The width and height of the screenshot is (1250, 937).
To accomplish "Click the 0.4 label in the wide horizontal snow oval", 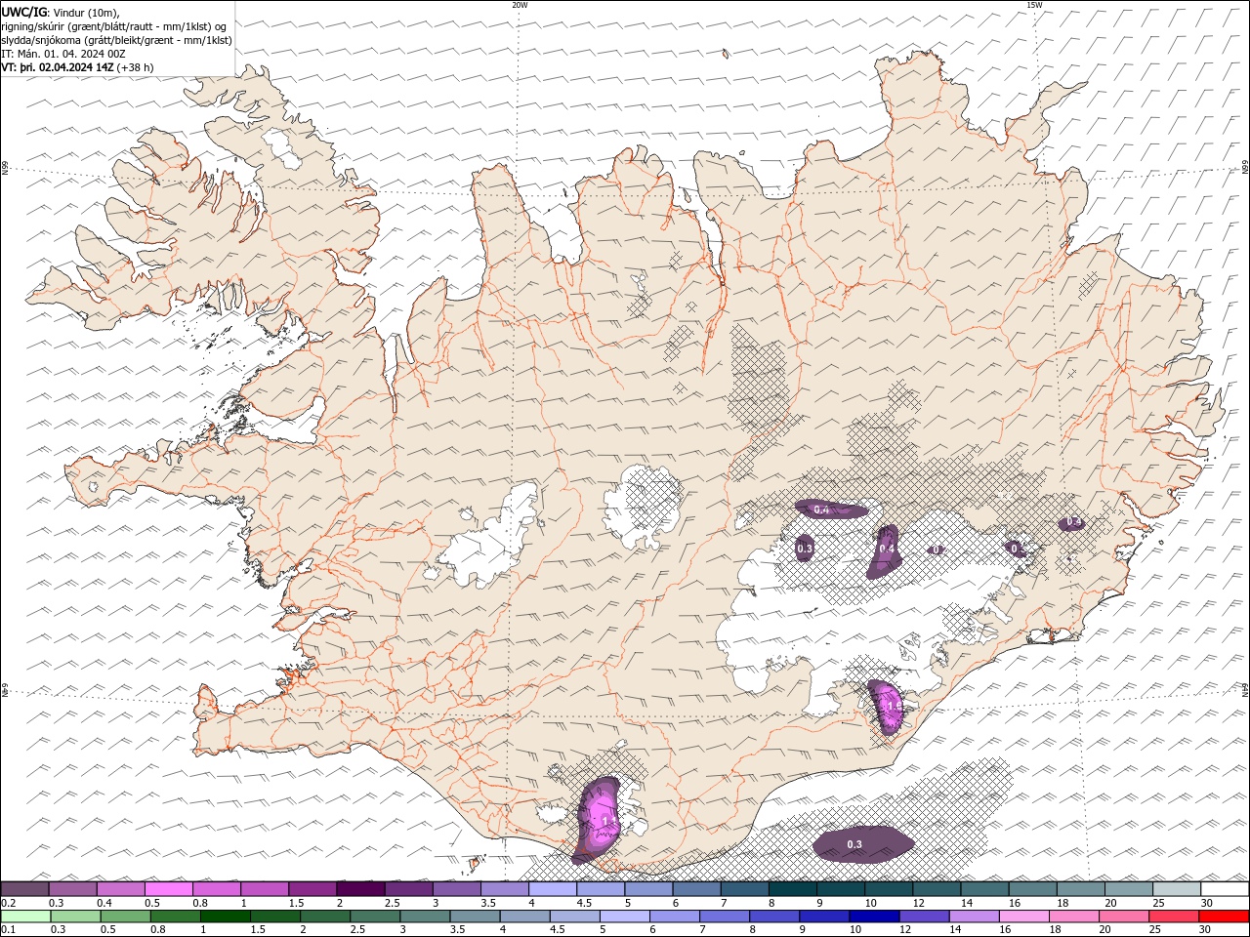I will click(821, 510).
